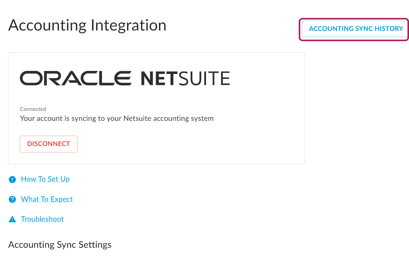This screenshot has height=263, width=409.
Task: Click the syncing to Netsuite description text
Action: [x=116, y=119]
